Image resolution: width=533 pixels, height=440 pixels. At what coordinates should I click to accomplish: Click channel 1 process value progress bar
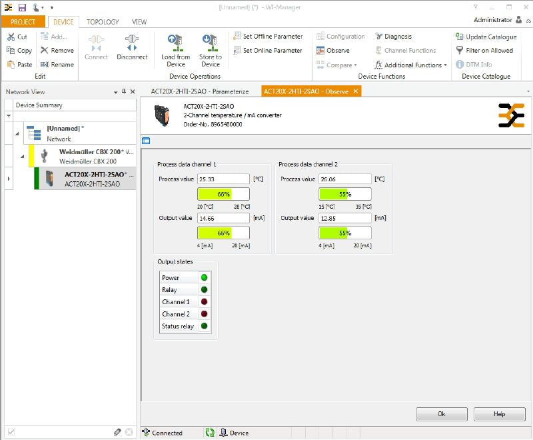point(223,194)
